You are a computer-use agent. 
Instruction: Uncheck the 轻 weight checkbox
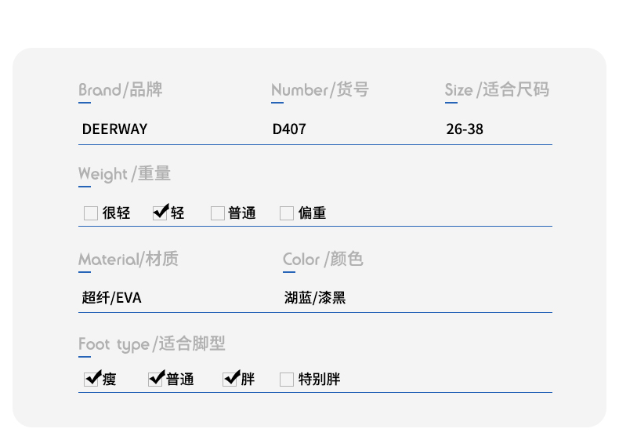pos(160,213)
